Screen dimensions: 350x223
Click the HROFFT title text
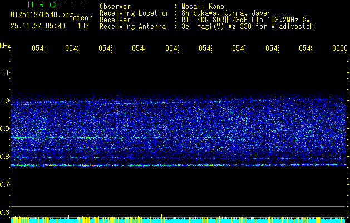[x=57, y=4]
